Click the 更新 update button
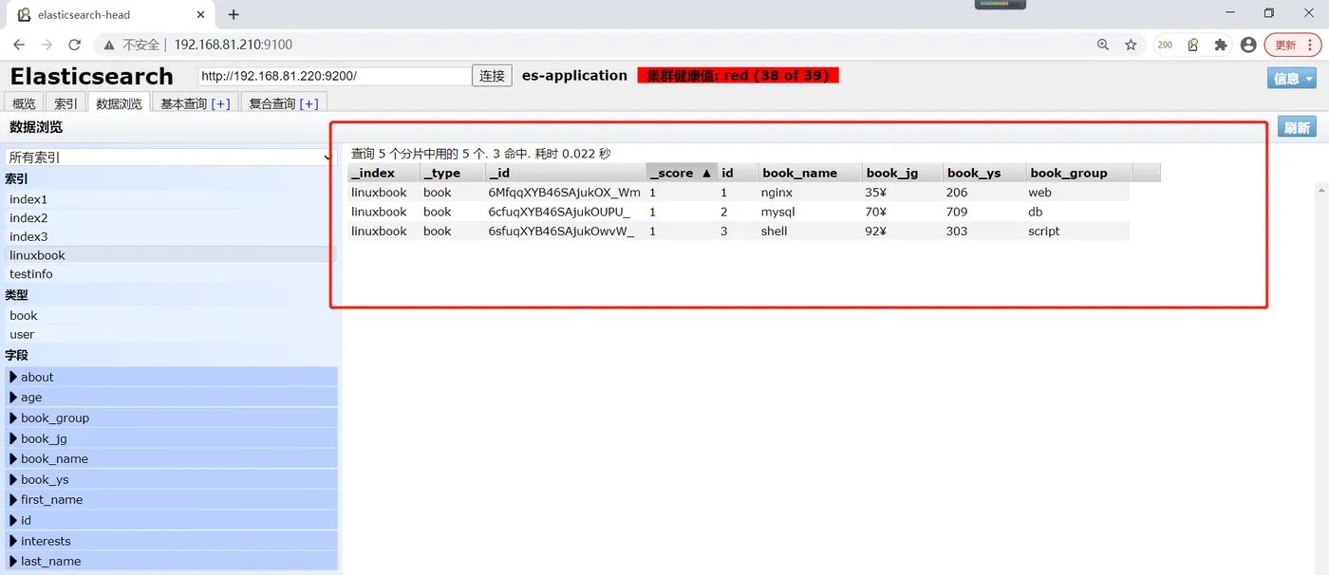This screenshot has width=1329, height=575. coord(1285,45)
